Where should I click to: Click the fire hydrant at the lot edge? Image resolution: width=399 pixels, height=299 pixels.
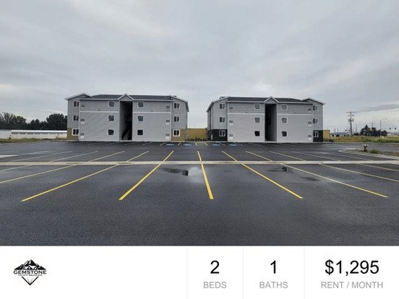pos(365,148)
